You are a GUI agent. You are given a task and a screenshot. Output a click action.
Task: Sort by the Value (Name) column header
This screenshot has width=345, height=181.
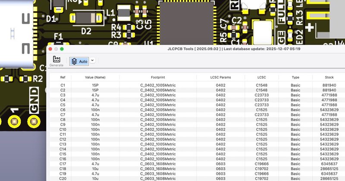click(x=95, y=77)
